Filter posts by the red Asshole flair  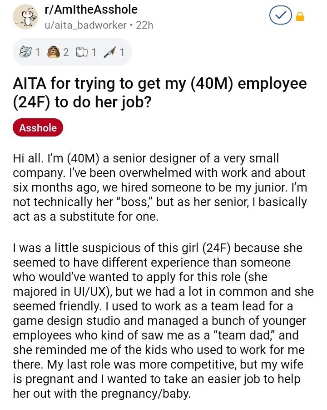[38, 127]
